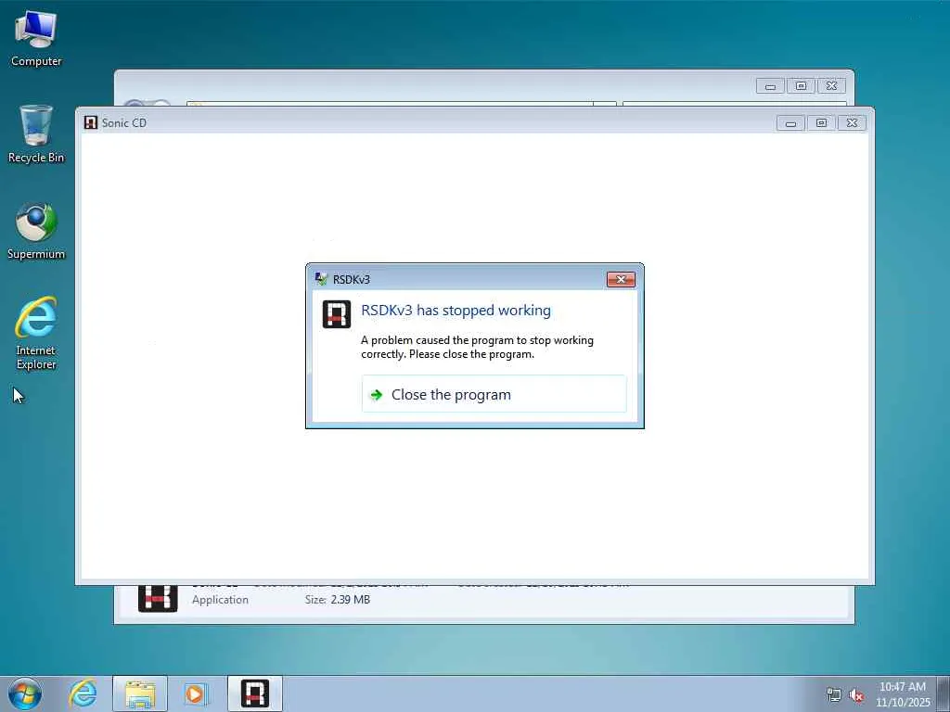Click the muted volume tray icon
The height and width of the screenshot is (712, 950).
(856, 695)
